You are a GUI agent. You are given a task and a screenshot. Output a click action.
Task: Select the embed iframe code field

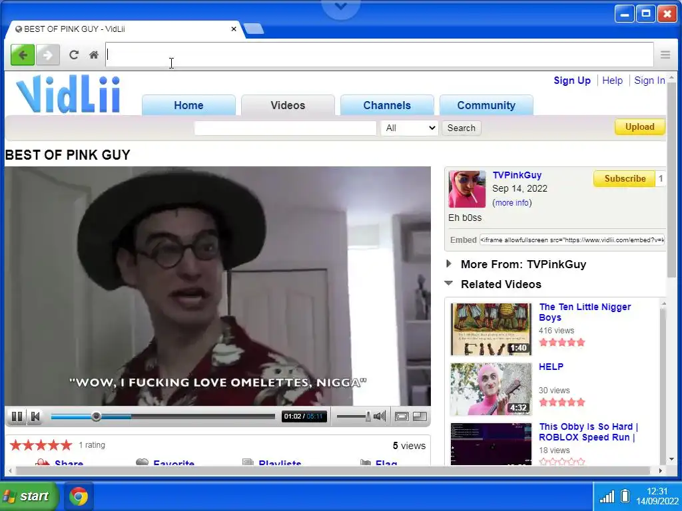tap(572, 240)
